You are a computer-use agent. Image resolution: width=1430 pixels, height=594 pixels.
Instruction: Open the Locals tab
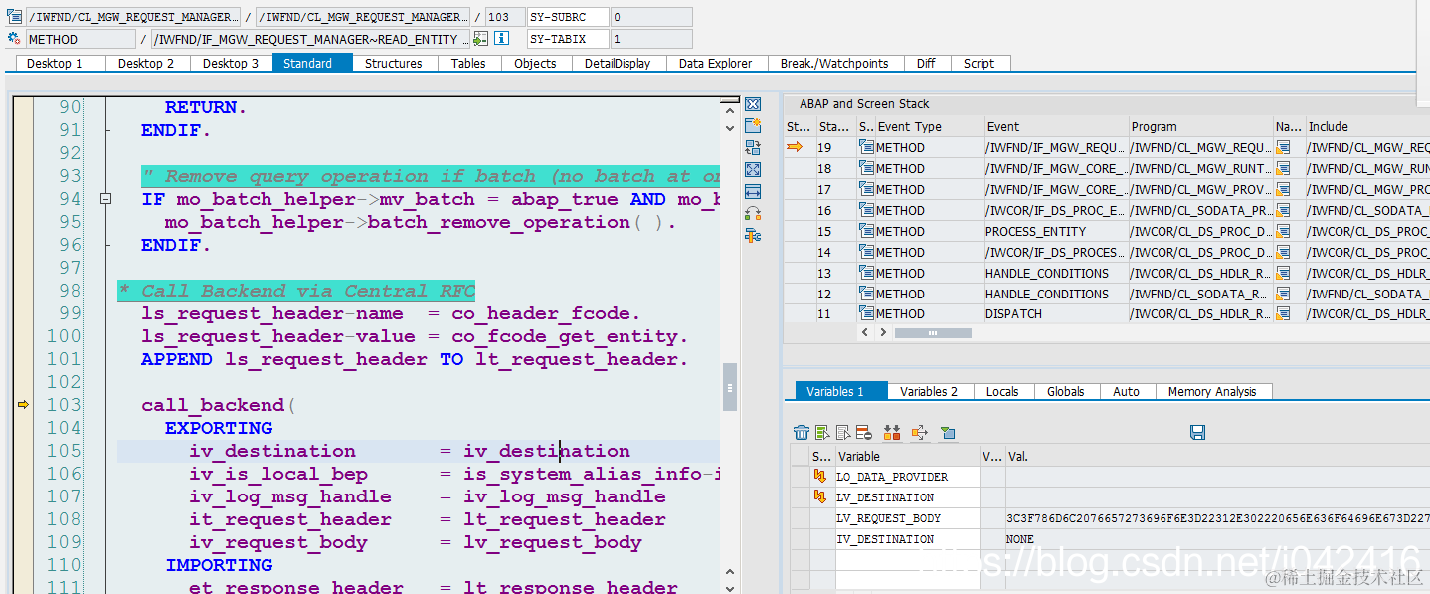[x=1002, y=391]
